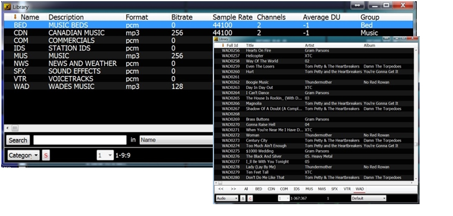Select the IDS STATION IDS row
The width and height of the screenshot is (453, 216).
point(108,48)
